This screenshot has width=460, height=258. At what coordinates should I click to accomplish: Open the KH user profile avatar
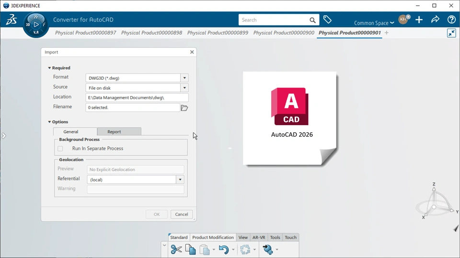pyautogui.click(x=403, y=19)
